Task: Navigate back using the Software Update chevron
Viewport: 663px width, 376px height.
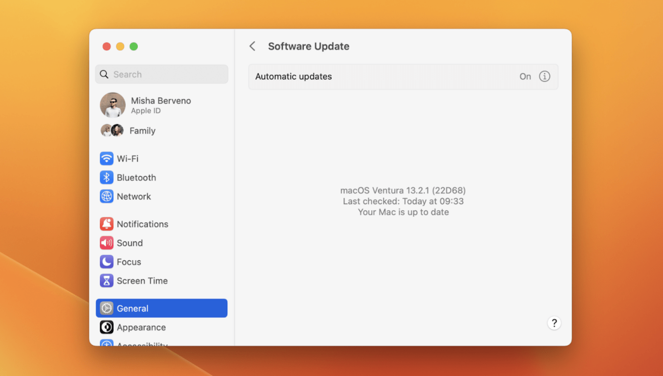Action: [252, 46]
